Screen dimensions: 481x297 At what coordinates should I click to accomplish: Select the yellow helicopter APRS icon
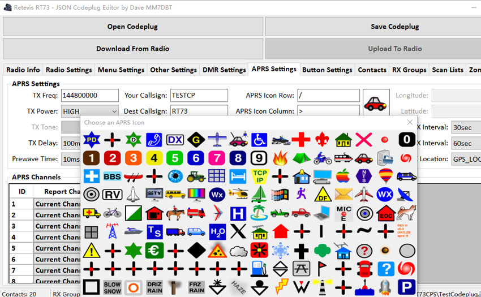(238, 195)
